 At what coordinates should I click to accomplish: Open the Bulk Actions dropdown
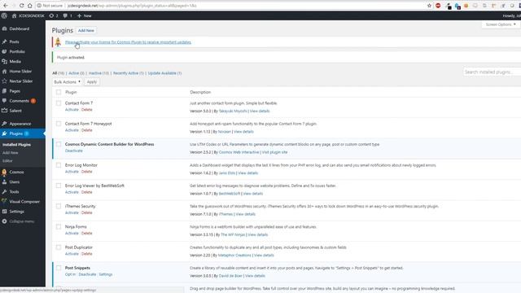[x=67, y=81]
